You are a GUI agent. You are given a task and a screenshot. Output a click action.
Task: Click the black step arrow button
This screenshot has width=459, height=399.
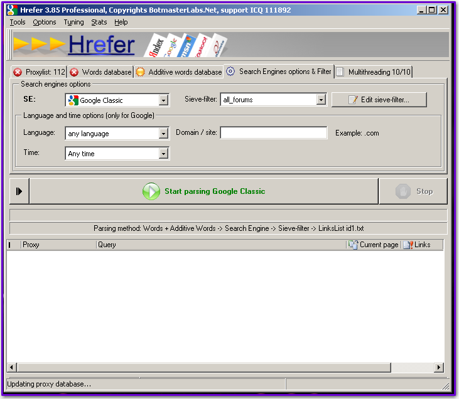19,191
